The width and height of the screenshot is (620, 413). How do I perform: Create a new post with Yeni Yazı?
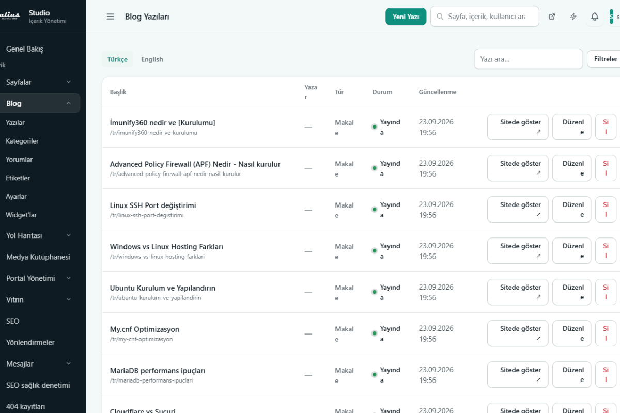tap(406, 17)
